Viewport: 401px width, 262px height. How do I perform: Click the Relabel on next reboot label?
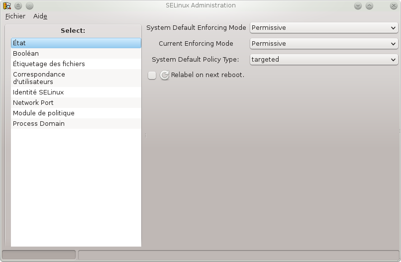[x=207, y=75]
